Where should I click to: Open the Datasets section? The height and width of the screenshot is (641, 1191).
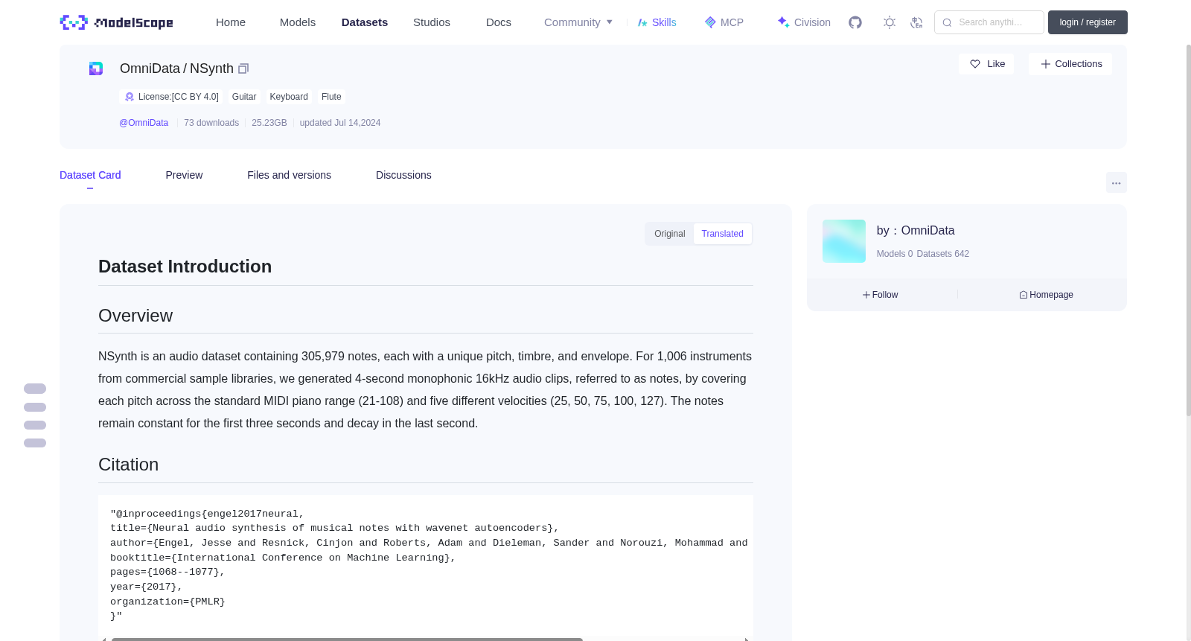pos(365,22)
